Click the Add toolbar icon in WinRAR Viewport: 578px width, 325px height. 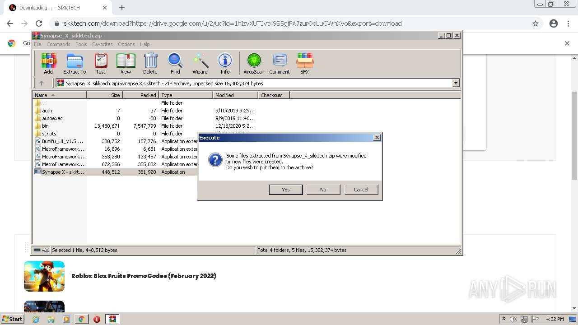click(x=48, y=63)
